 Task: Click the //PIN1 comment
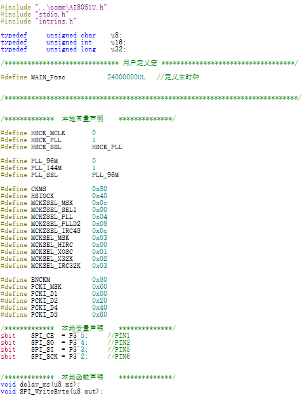[x=119, y=336]
